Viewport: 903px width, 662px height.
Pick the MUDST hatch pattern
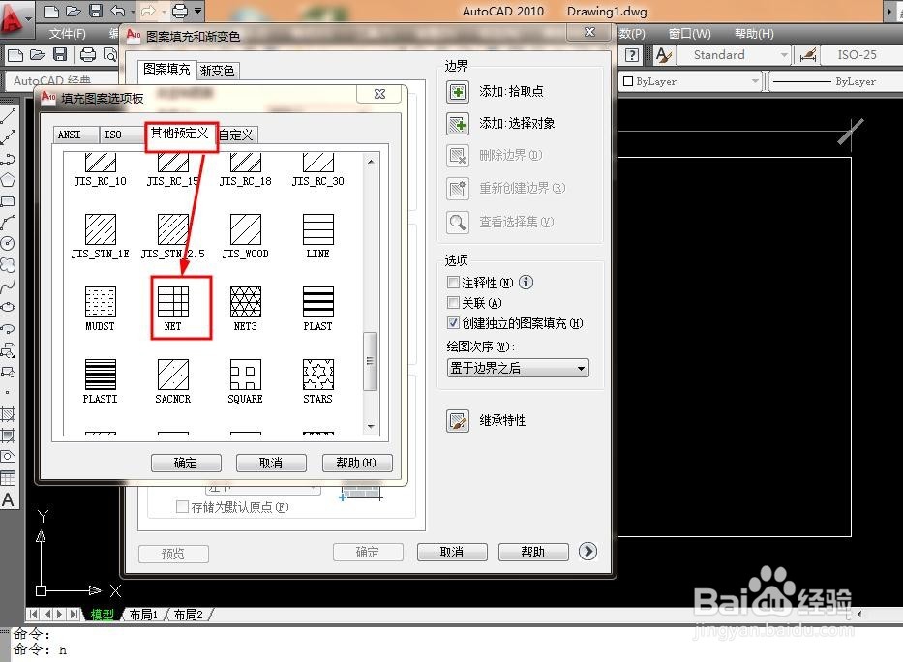pyautogui.click(x=101, y=302)
